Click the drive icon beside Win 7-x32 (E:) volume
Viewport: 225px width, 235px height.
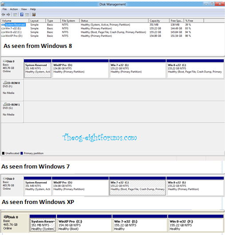point(3,28)
